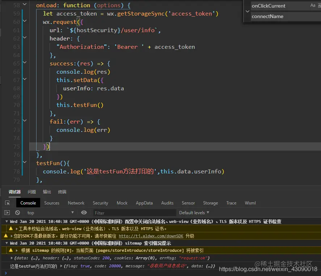Collapse the sitemap log group
The width and height of the screenshot is (321, 276).
7,243
